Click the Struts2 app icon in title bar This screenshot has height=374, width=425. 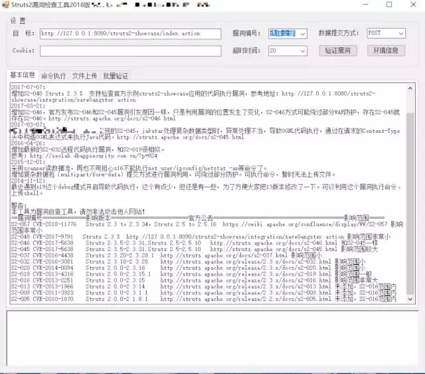(5, 5)
